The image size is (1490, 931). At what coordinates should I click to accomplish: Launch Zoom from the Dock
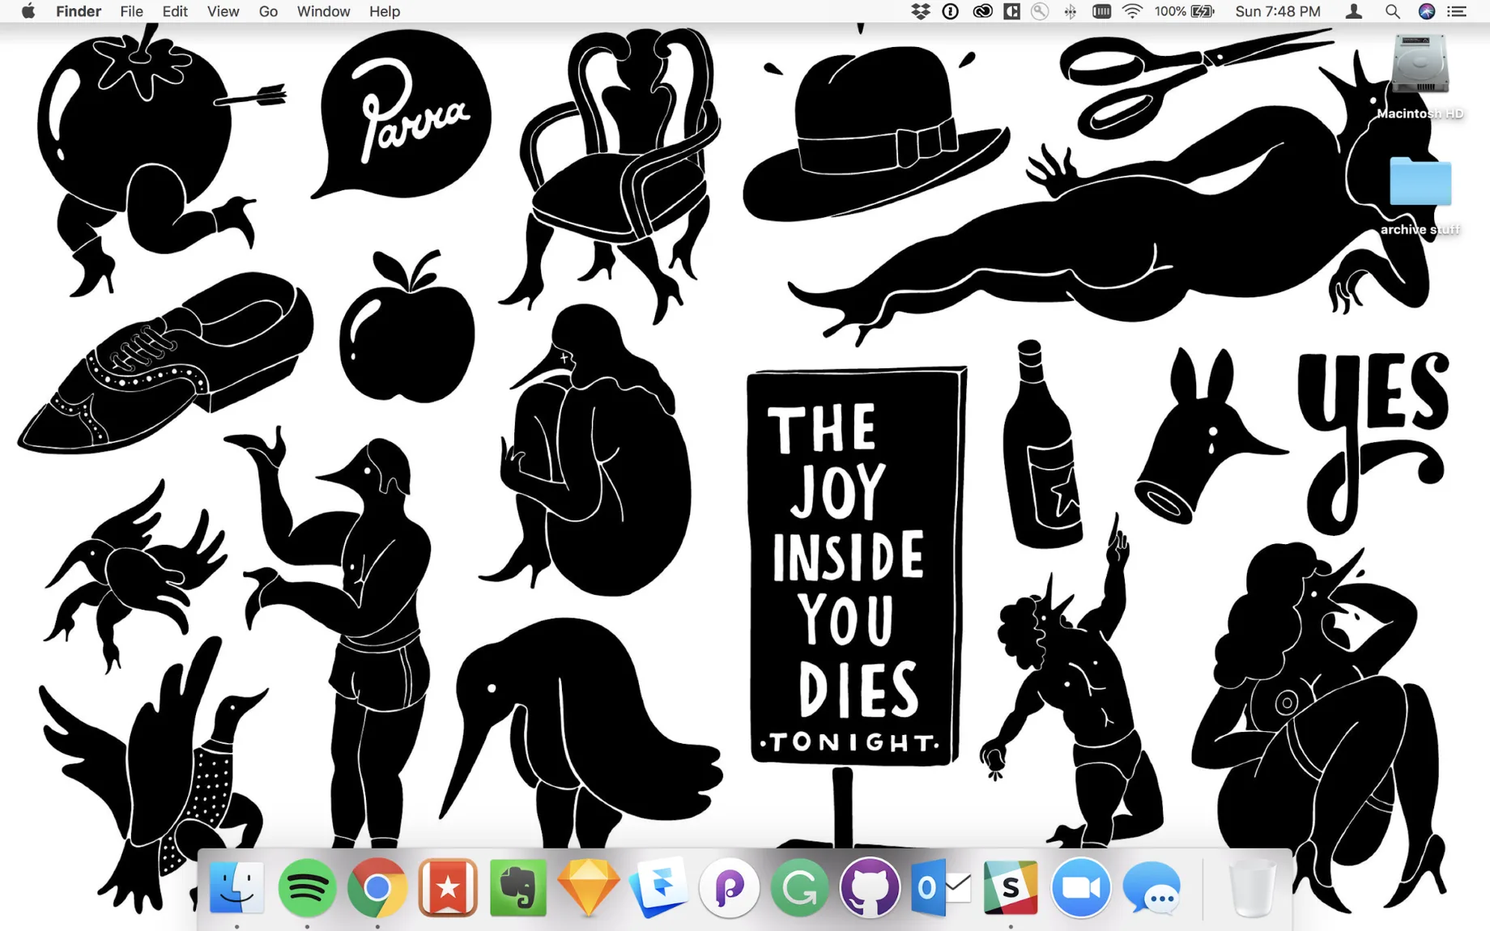click(1081, 888)
